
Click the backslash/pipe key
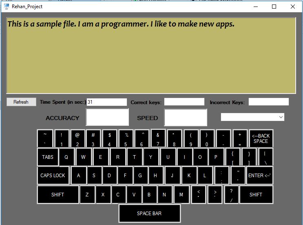click(265, 157)
